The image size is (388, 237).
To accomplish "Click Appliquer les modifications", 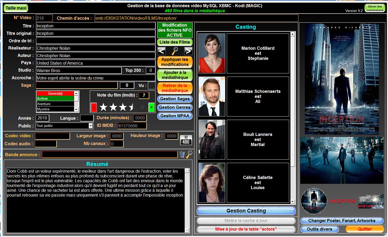I will tap(175, 62).
